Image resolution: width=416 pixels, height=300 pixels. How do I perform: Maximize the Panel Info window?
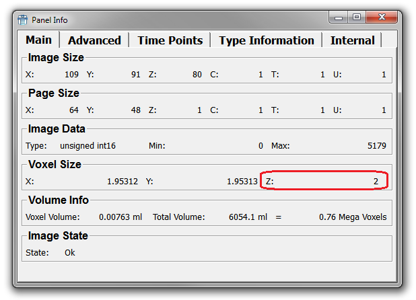pos(357,17)
